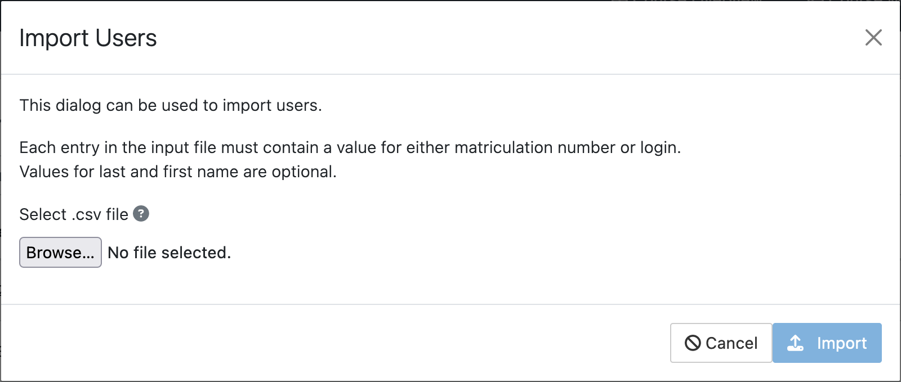Click the Import Users dialog title
901x382 pixels.
tap(88, 38)
